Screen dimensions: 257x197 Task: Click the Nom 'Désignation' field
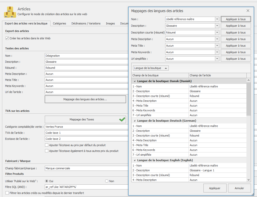coord(87,56)
